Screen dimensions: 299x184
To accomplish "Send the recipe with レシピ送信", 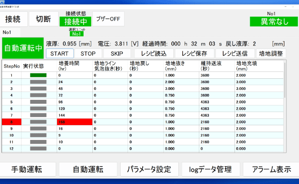I will (235, 53).
